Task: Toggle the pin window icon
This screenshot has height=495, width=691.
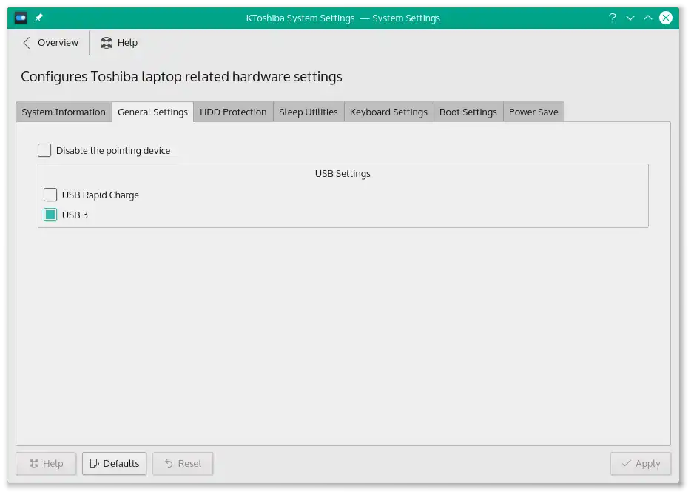Action: (38, 18)
